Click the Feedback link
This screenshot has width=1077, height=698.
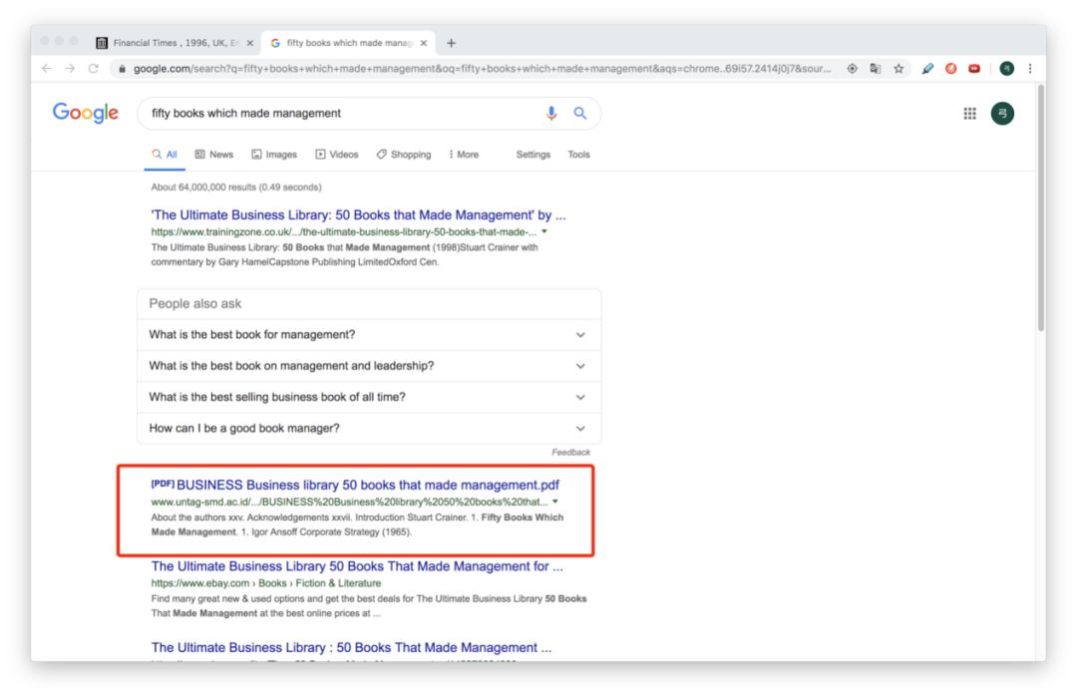570,452
